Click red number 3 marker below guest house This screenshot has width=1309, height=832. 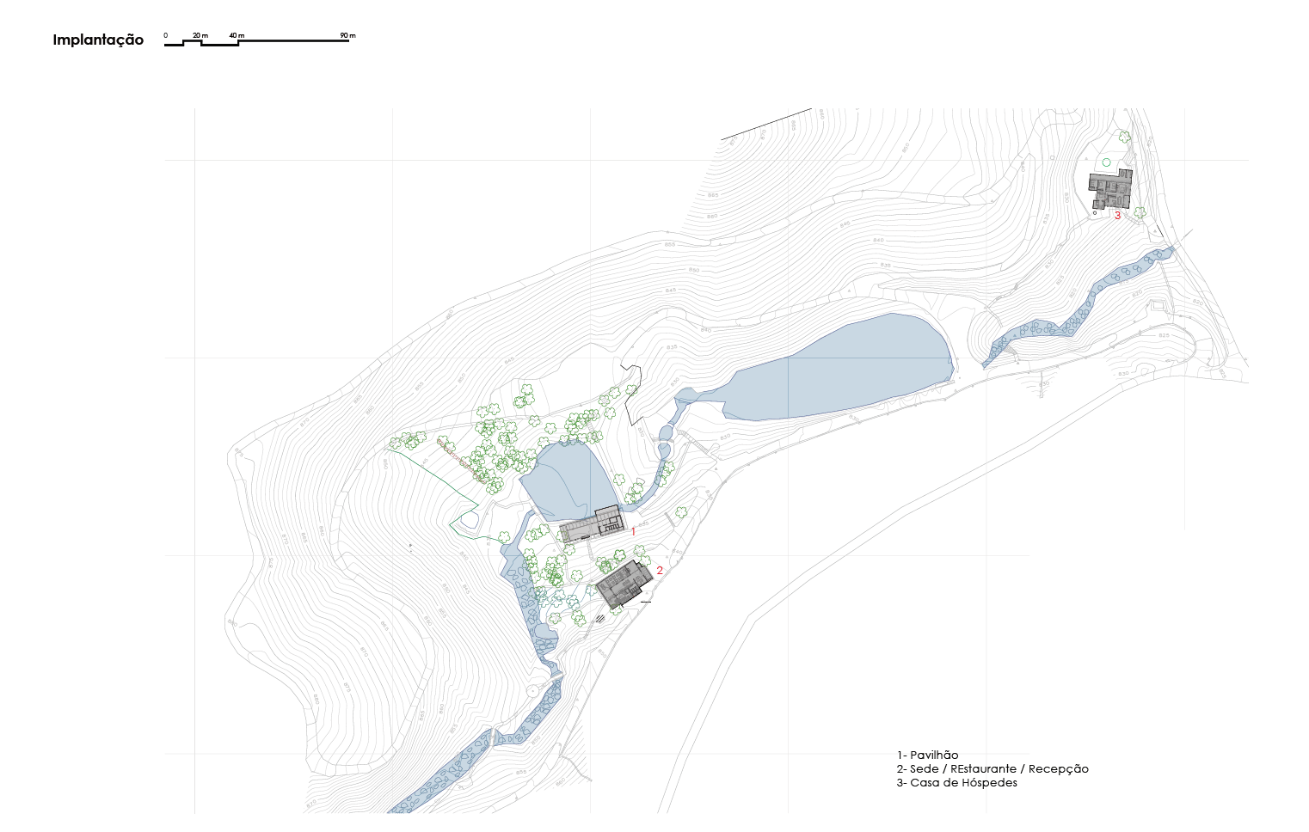click(x=1117, y=216)
